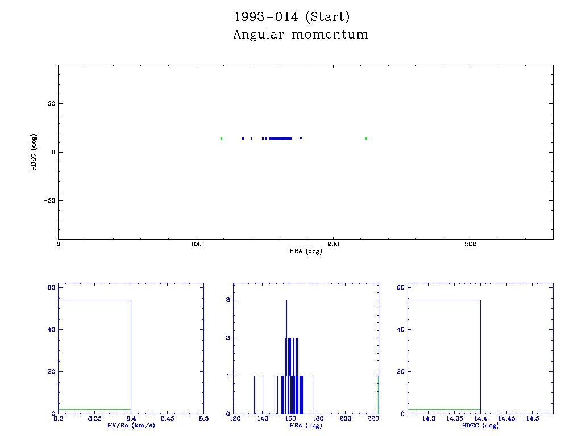Click y-axis tick "2" on HRA histogram
Screen dimensions: 582x436
point(228,338)
